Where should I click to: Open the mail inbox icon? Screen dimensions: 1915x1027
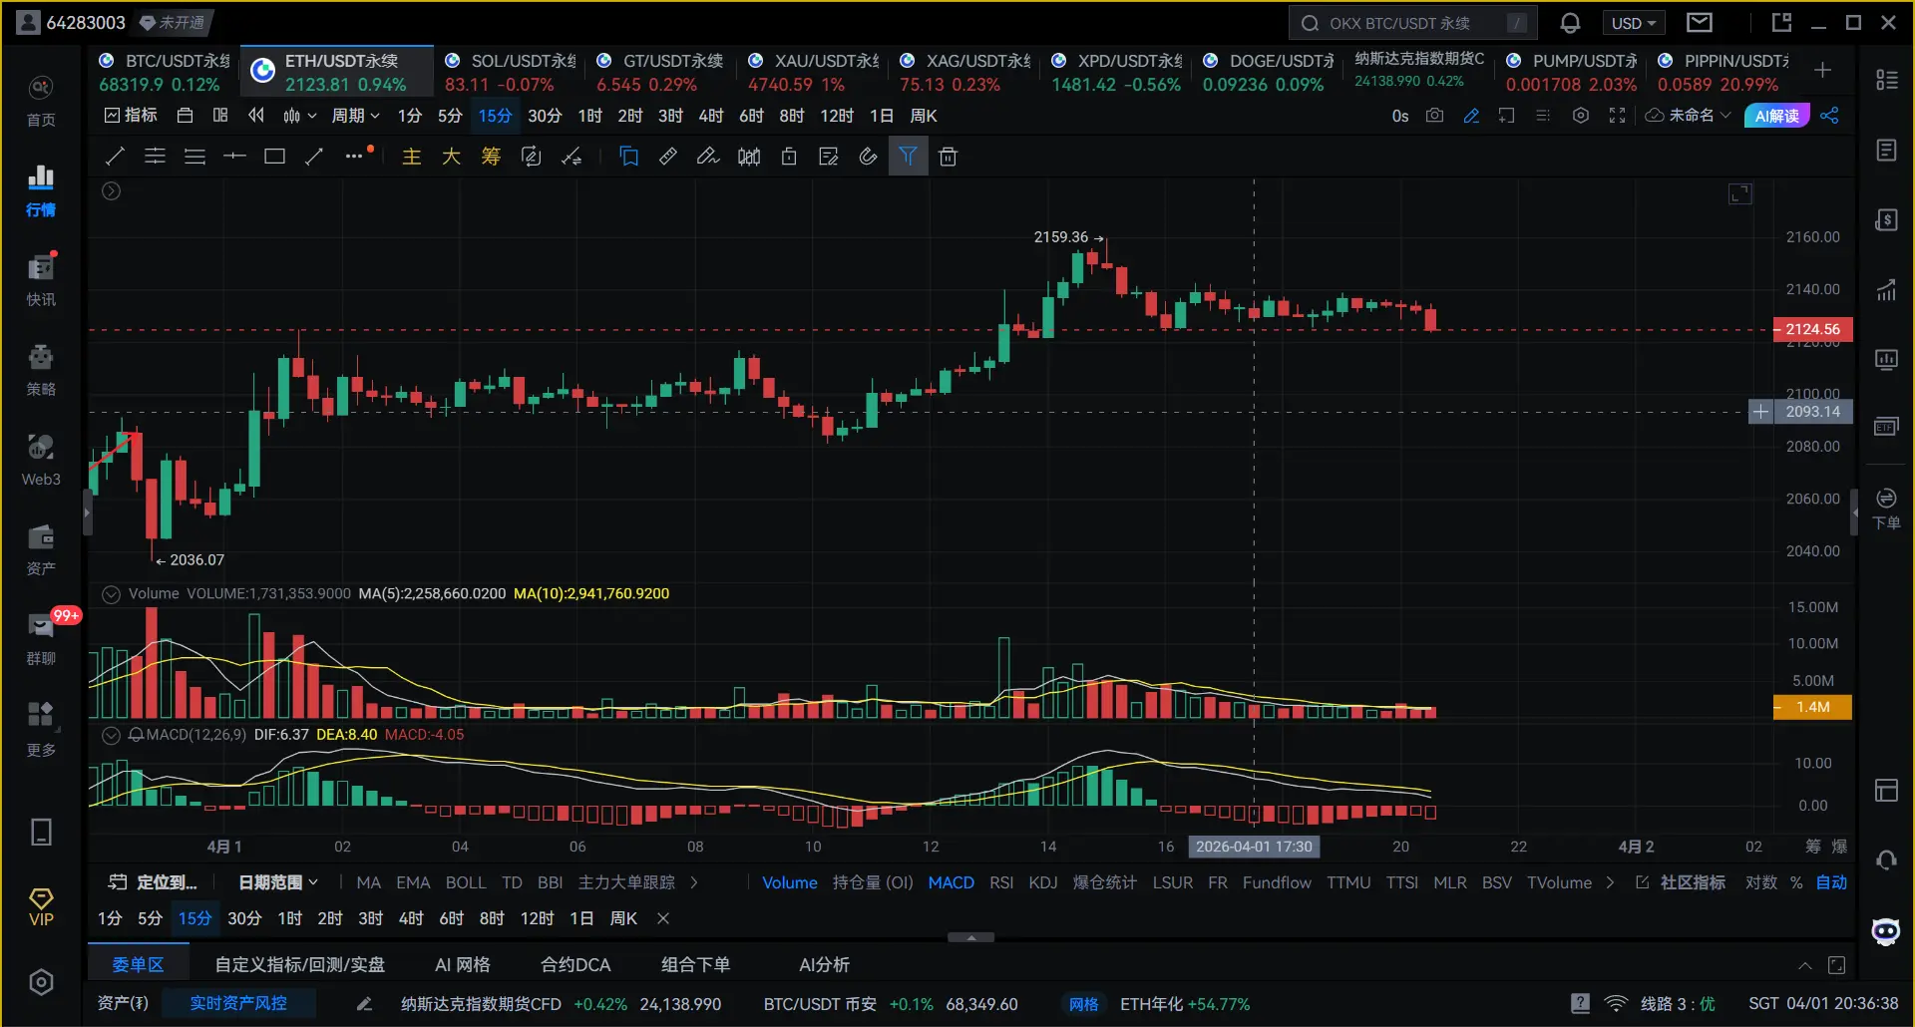(1700, 22)
